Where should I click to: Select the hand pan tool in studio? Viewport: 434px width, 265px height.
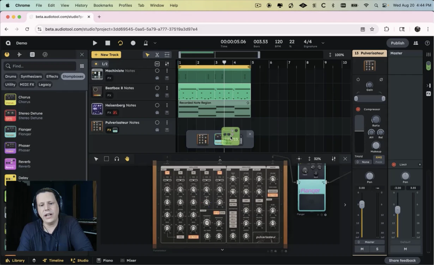(127, 159)
